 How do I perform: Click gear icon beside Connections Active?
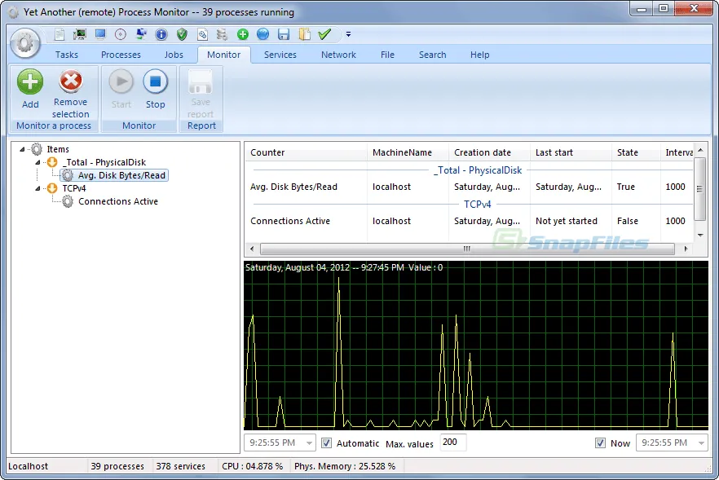(68, 201)
